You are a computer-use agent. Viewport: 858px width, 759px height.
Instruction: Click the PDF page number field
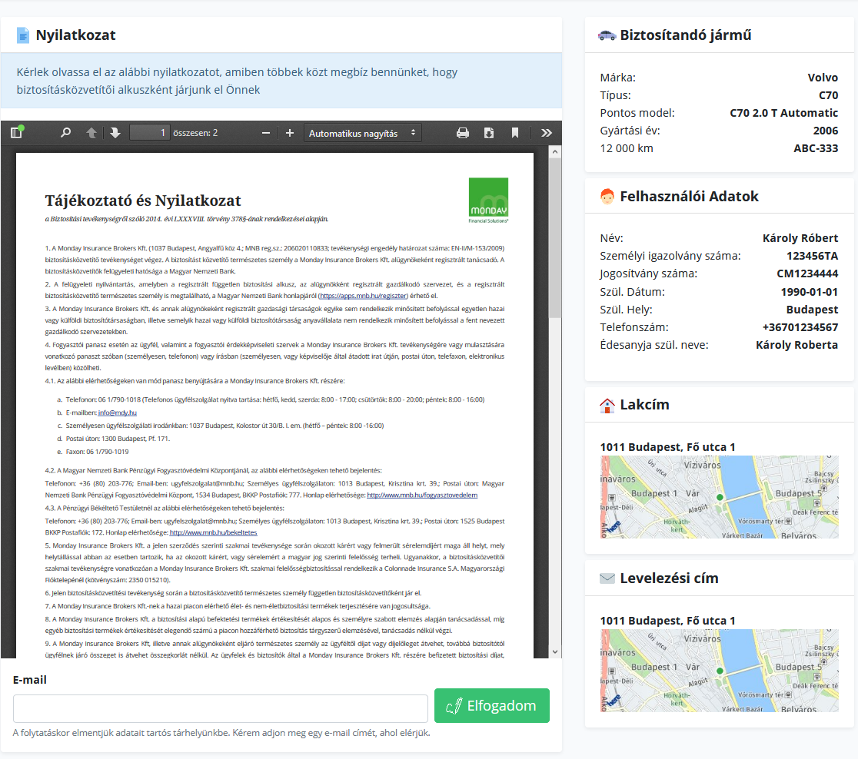pos(149,133)
